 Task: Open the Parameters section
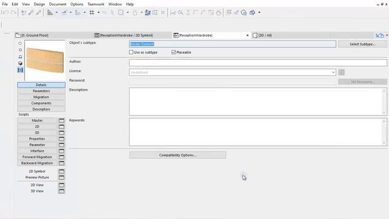[x=41, y=91]
